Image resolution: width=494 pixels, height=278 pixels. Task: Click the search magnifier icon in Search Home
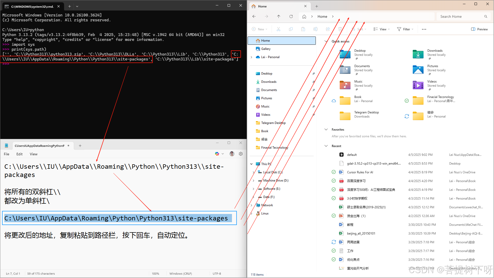tap(486, 16)
